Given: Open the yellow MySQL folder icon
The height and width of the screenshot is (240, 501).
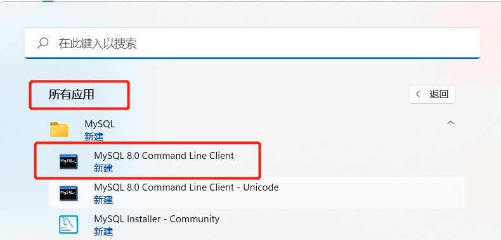Looking at the screenshot, I should coord(59,129).
